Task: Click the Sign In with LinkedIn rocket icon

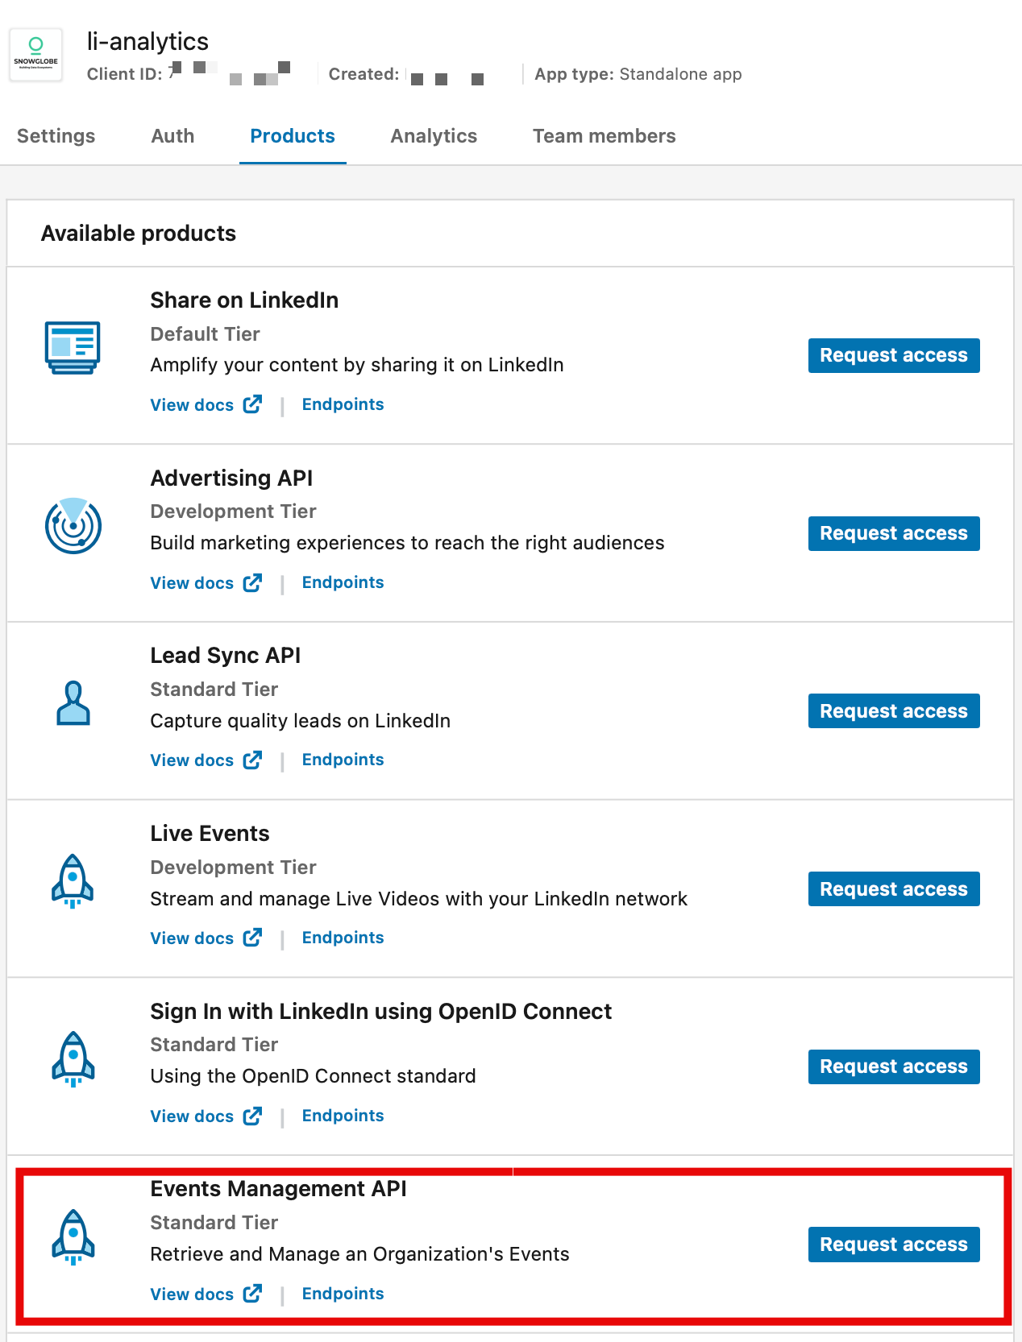Action: coord(73,1059)
